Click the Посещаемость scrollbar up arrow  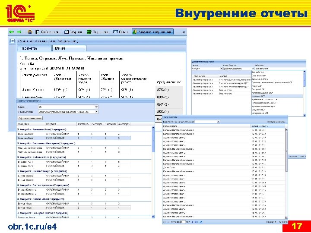(x=286, y=129)
